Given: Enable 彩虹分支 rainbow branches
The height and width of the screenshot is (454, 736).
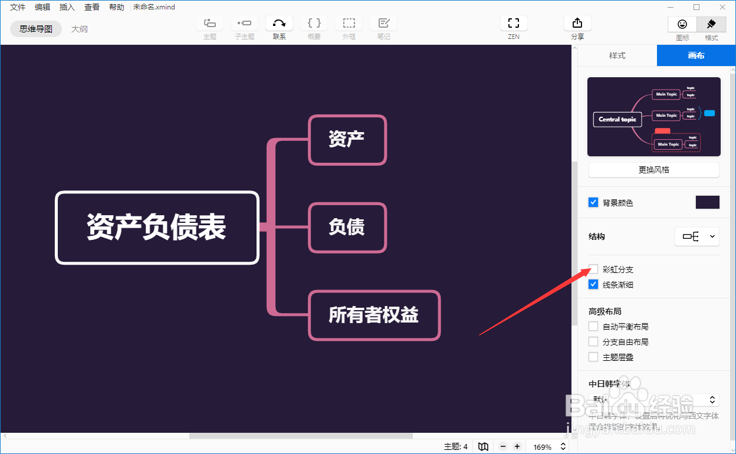Looking at the screenshot, I should click(593, 269).
